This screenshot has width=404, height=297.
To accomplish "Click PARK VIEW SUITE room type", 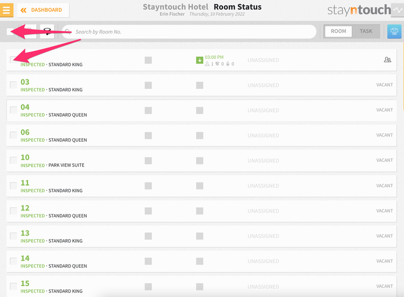I will coord(66,165).
